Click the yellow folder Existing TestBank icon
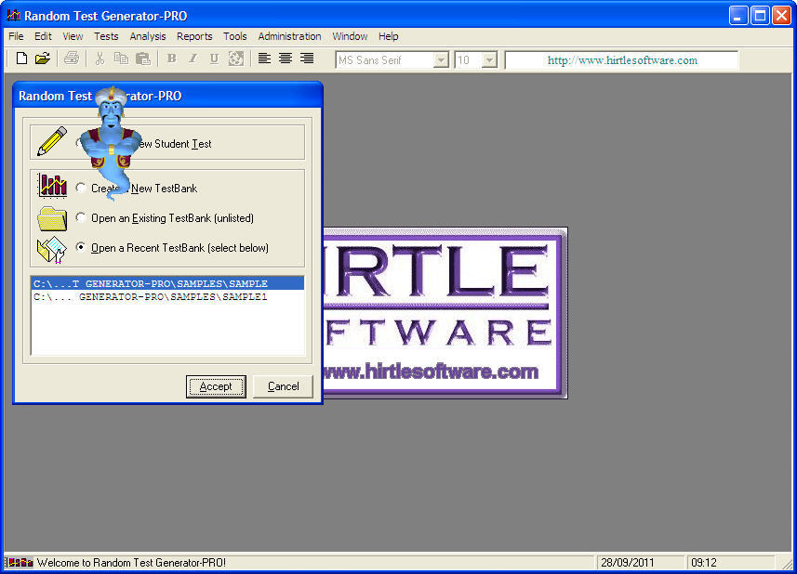Screen dimensions: 797x574 (x=52, y=218)
